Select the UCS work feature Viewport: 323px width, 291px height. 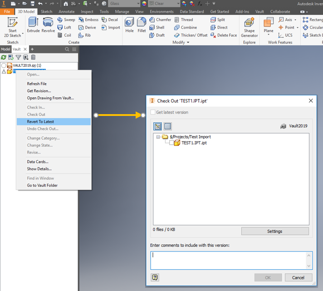(x=285, y=35)
